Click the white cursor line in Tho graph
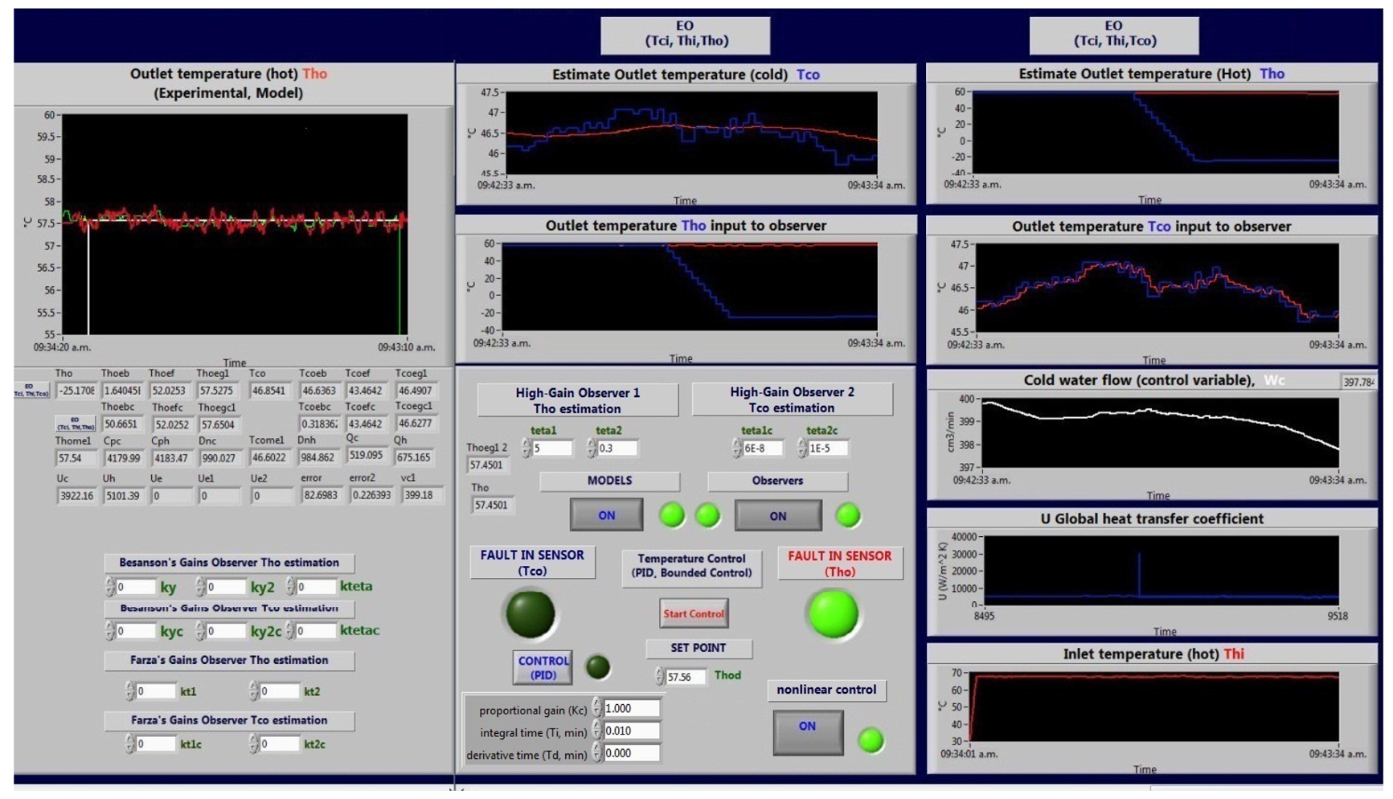This screenshot has width=1393, height=799. (88, 281)
